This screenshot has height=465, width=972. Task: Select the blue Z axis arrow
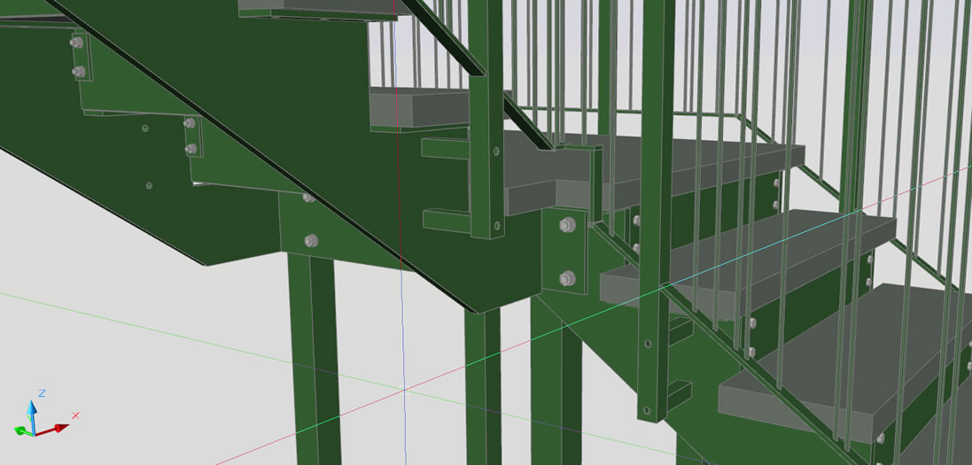point(32,415)
